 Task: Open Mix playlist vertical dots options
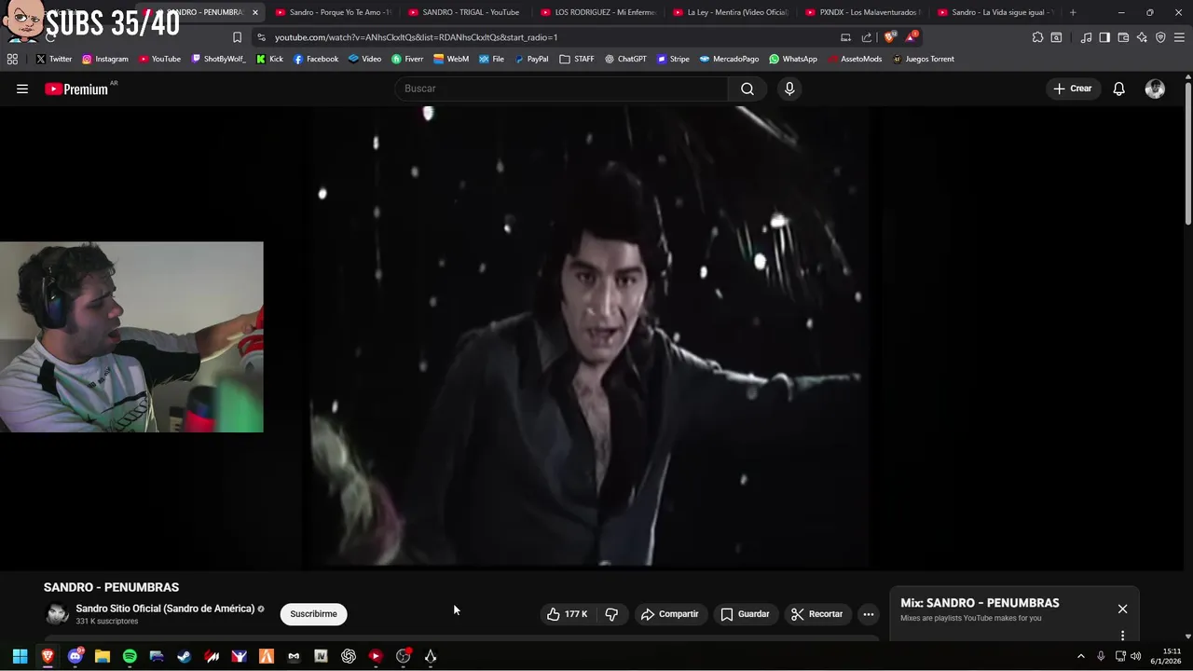coord(1122,636)
